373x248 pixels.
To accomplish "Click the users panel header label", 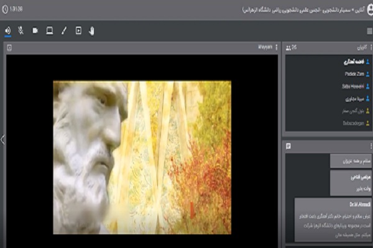I will point(362,48).
